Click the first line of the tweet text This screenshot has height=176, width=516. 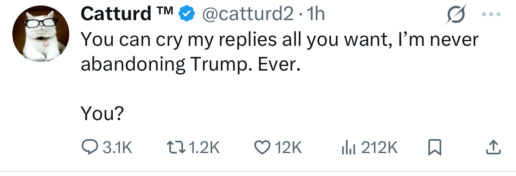click(279, 39)
